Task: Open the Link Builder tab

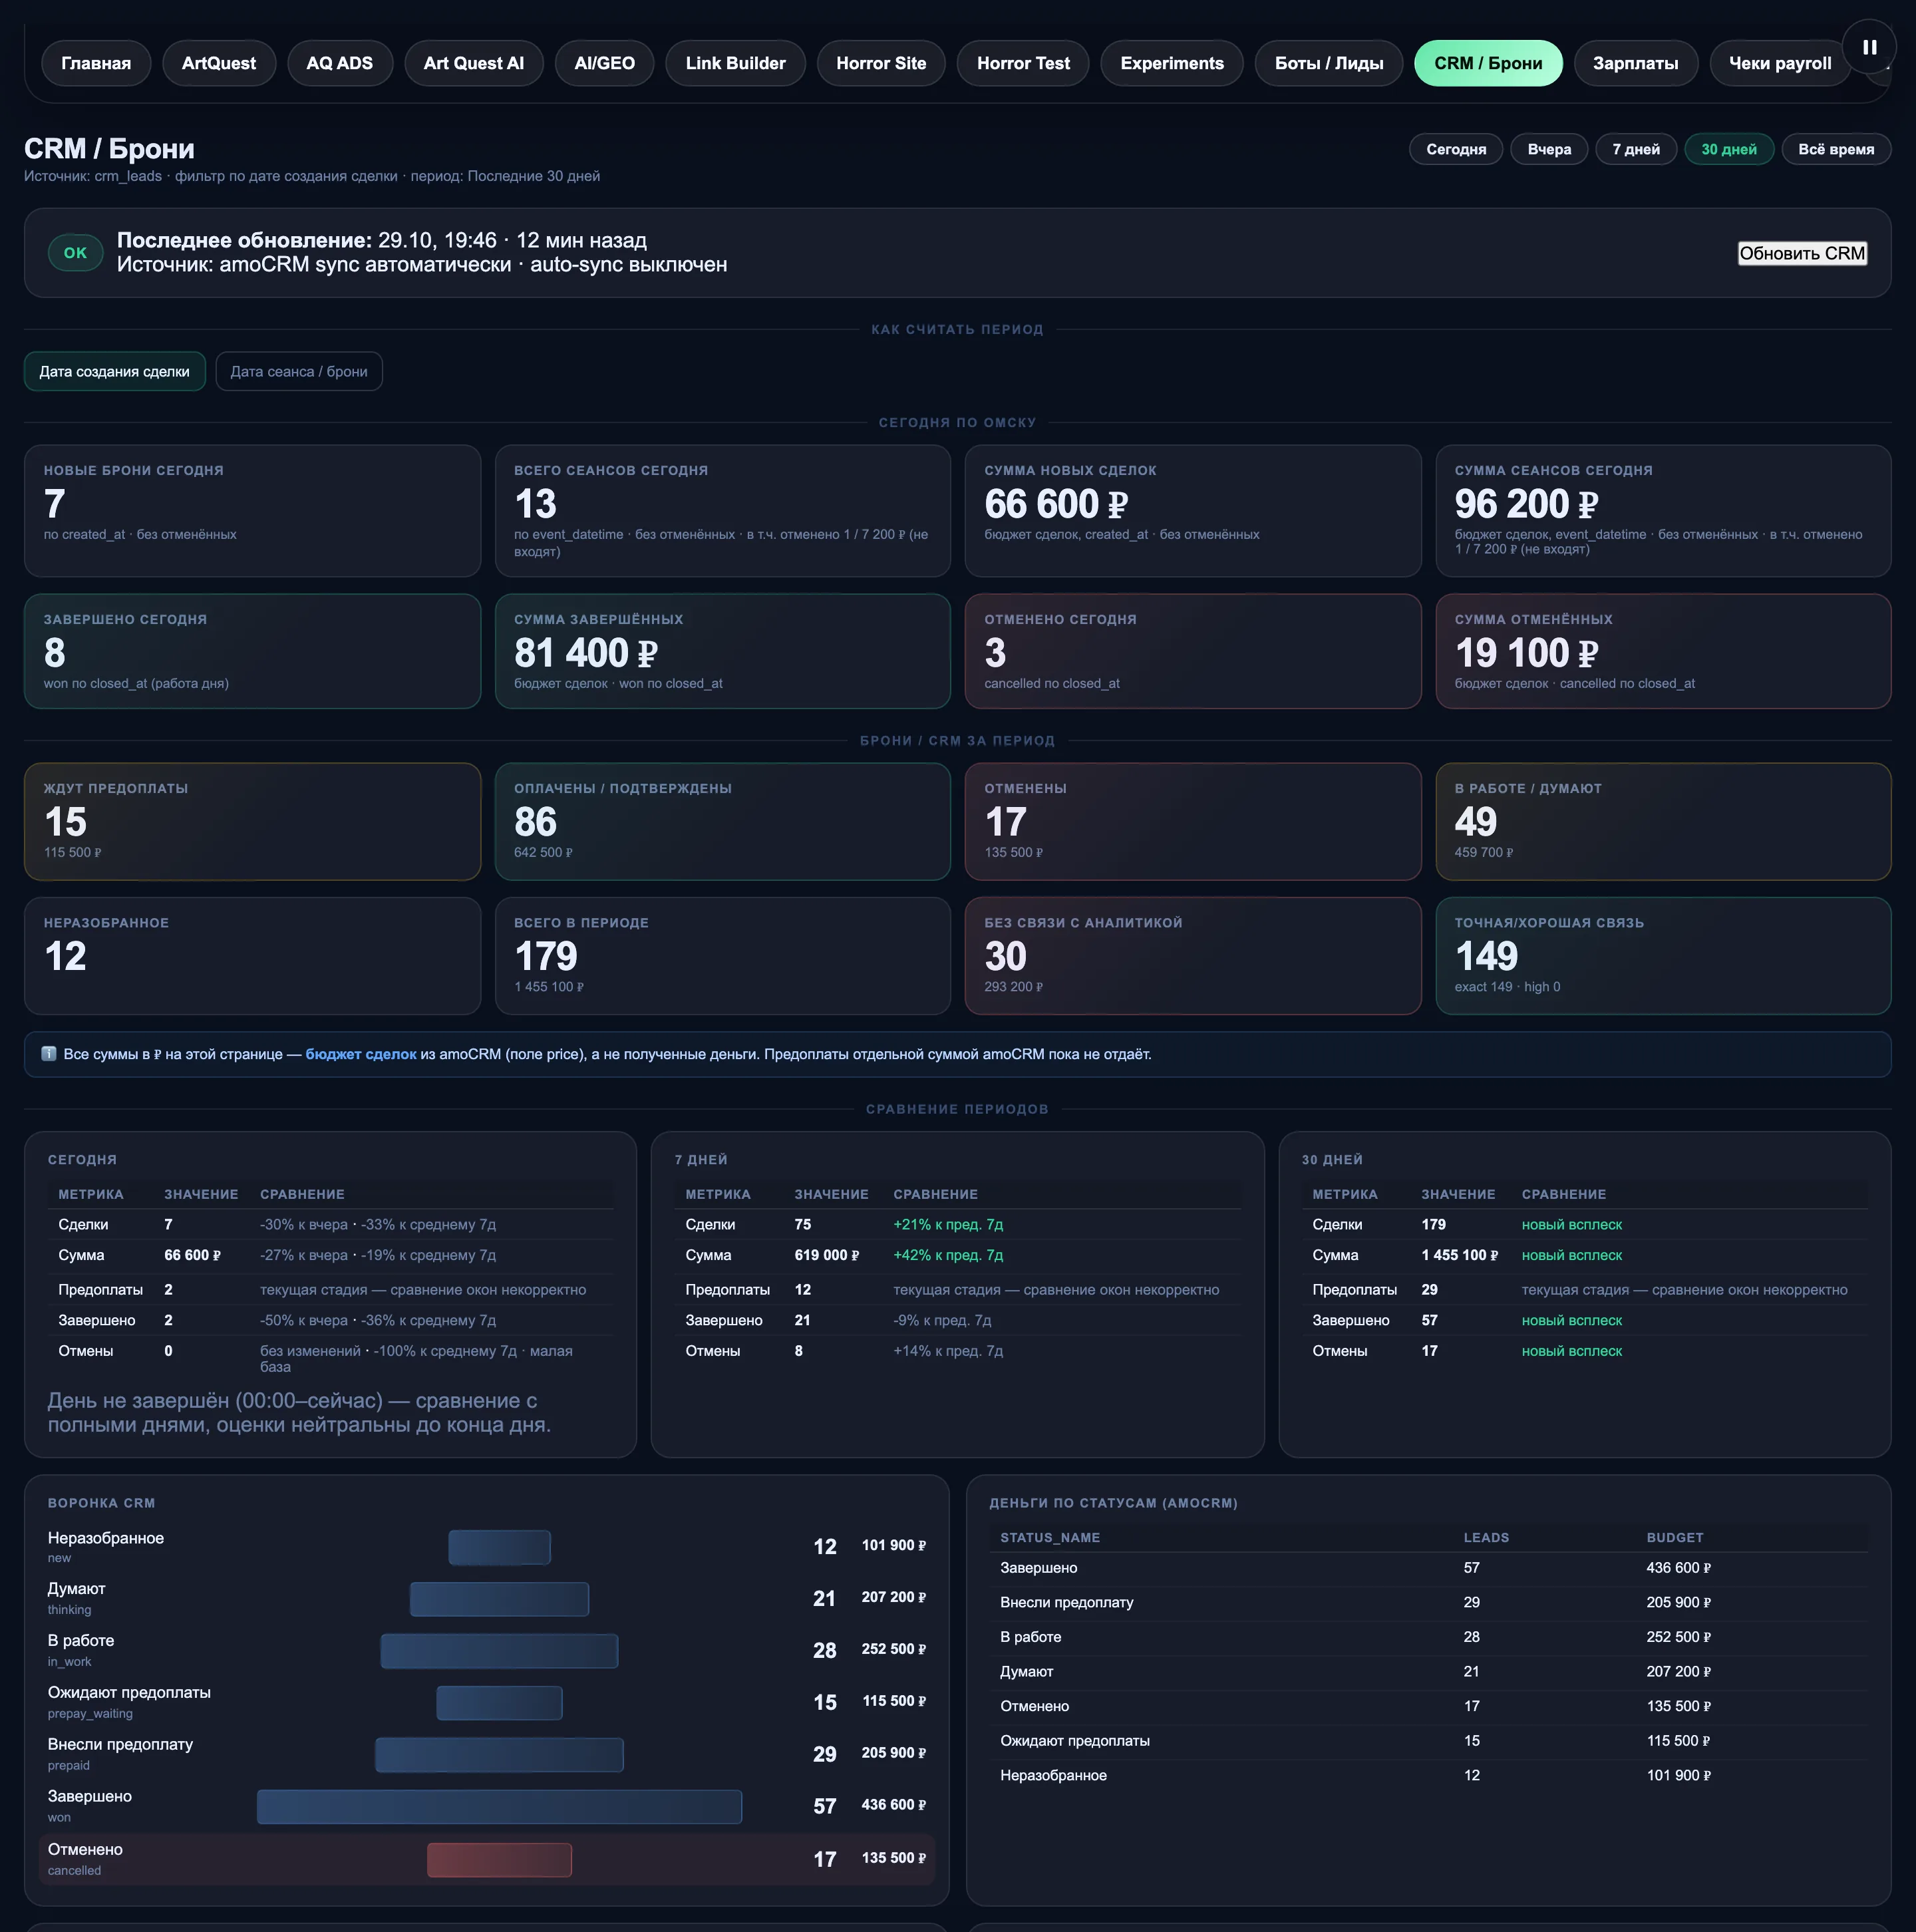Action: (736, 63)
